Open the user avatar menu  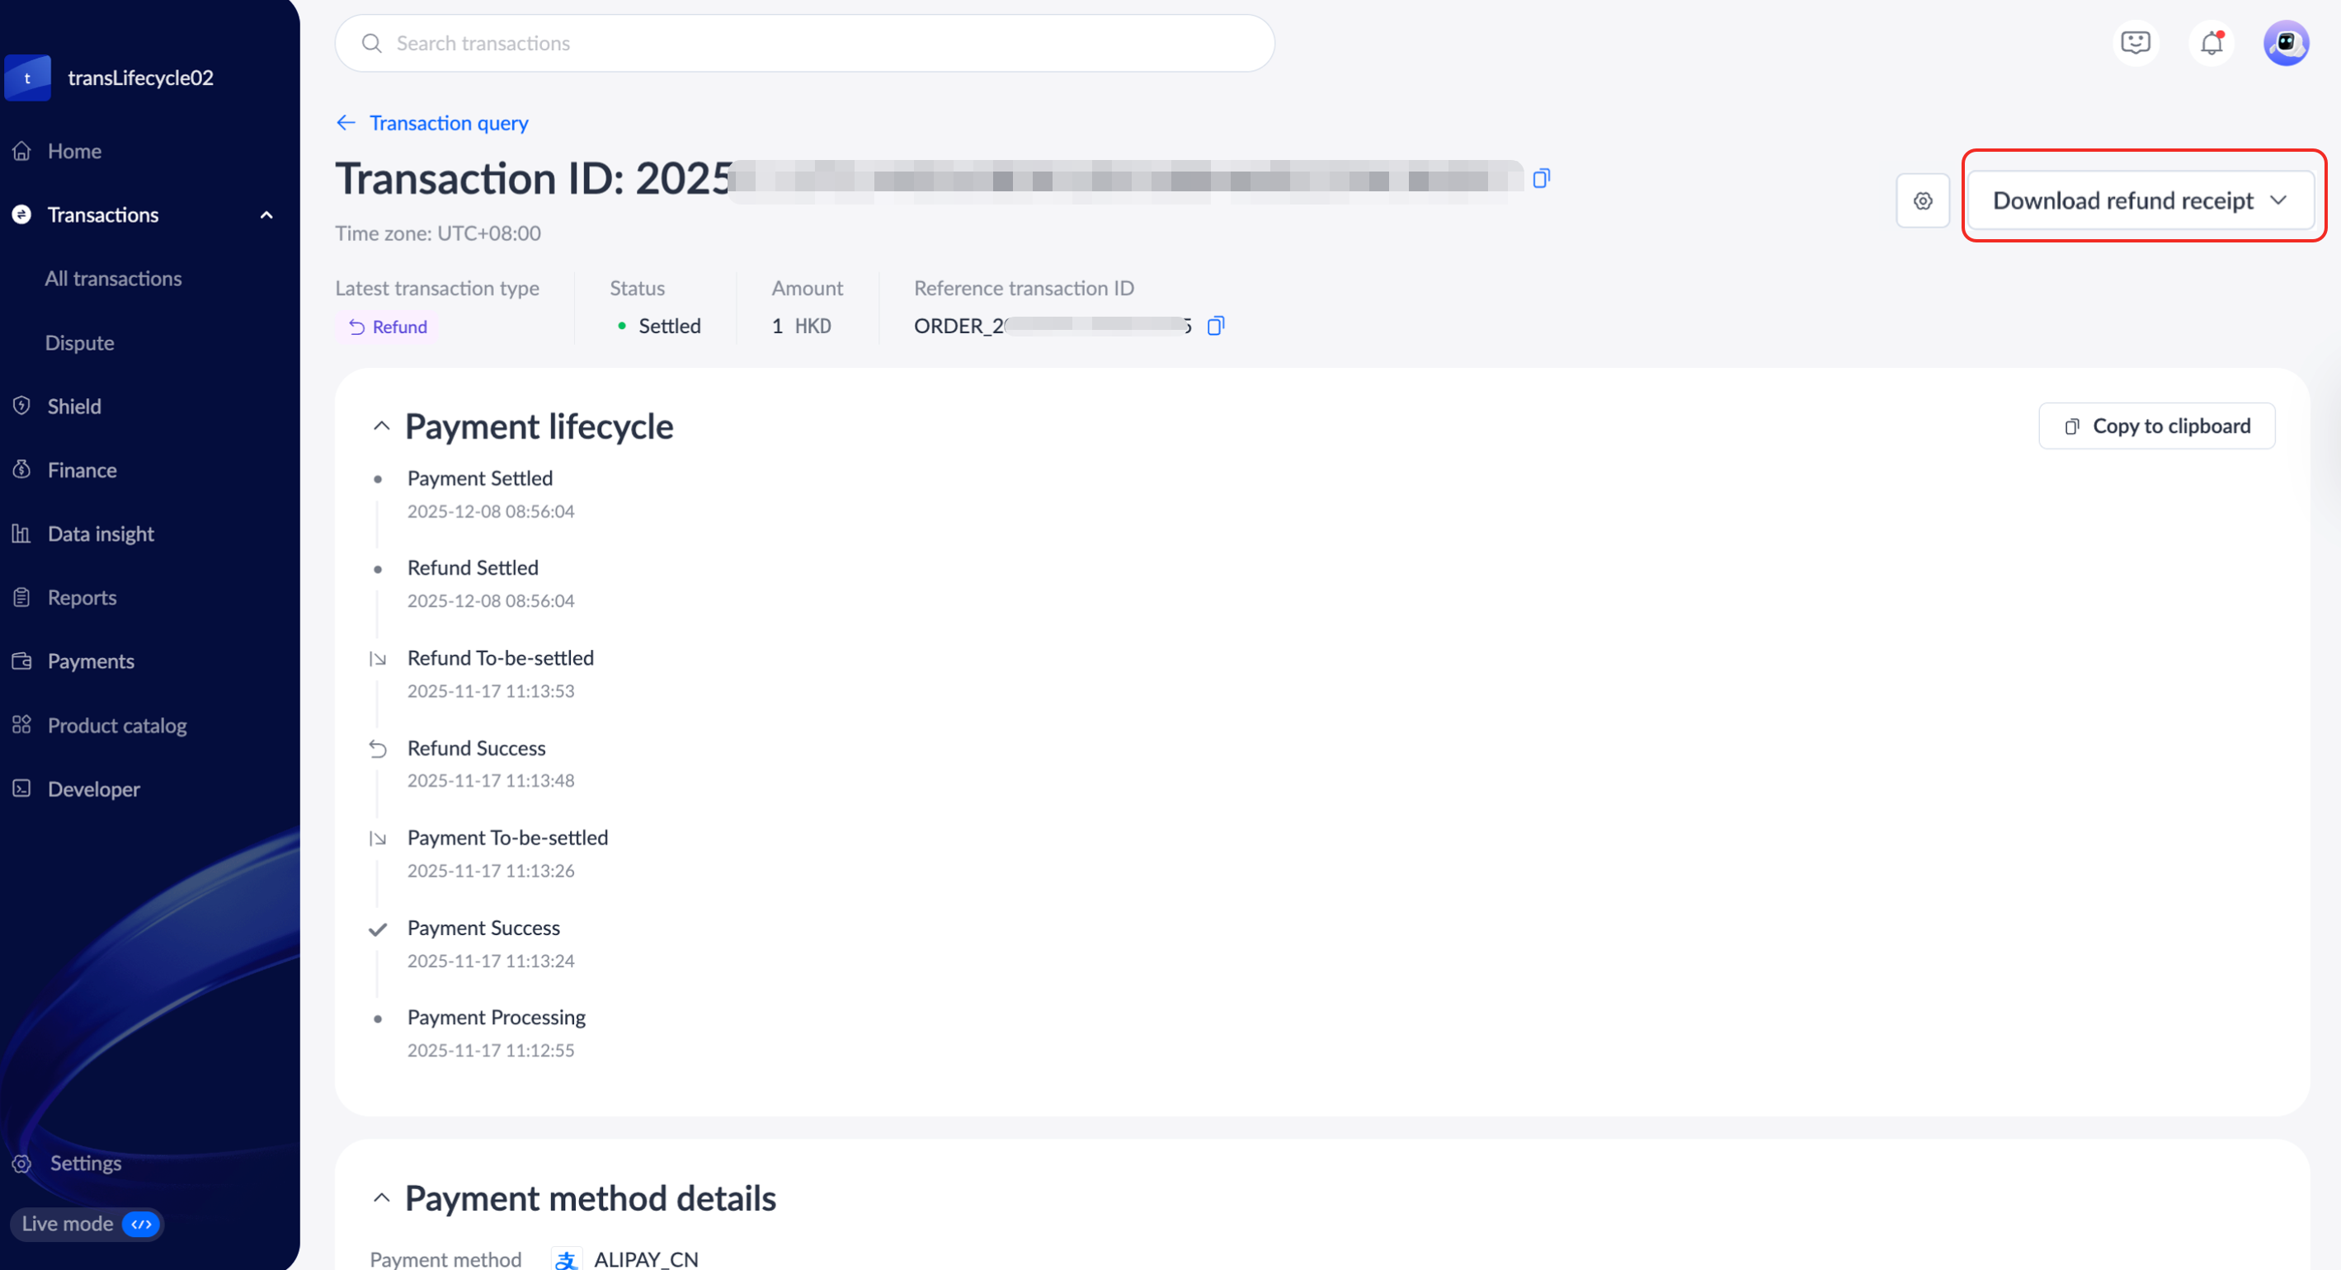[x=2286, y=43]
